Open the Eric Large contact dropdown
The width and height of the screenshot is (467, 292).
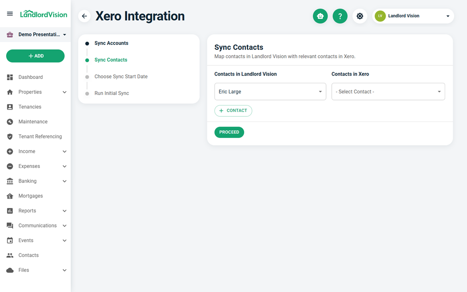270,92
